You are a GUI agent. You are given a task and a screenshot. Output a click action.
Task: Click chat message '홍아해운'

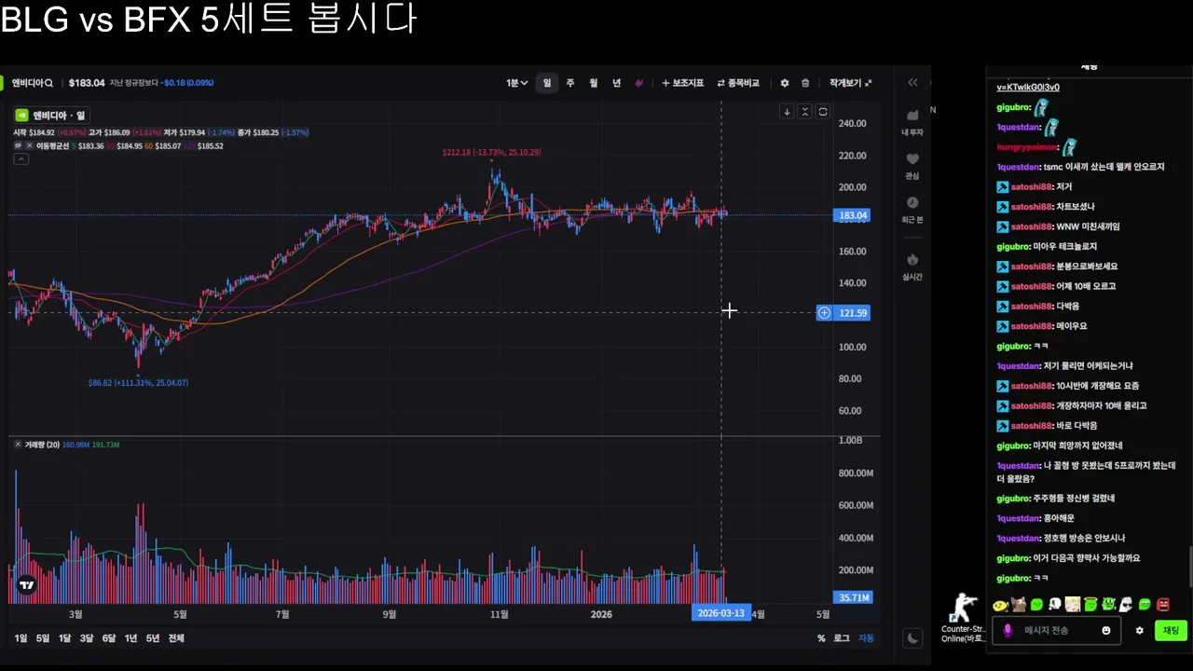(x=1059, y=518)
